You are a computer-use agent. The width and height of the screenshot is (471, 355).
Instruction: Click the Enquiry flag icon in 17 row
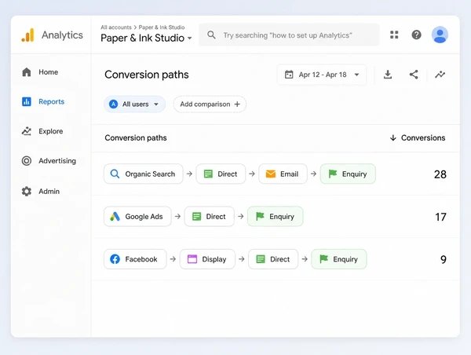click(x=260, y=216)
